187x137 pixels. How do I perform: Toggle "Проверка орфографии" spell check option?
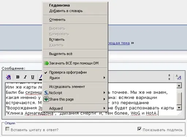(75, 73)
